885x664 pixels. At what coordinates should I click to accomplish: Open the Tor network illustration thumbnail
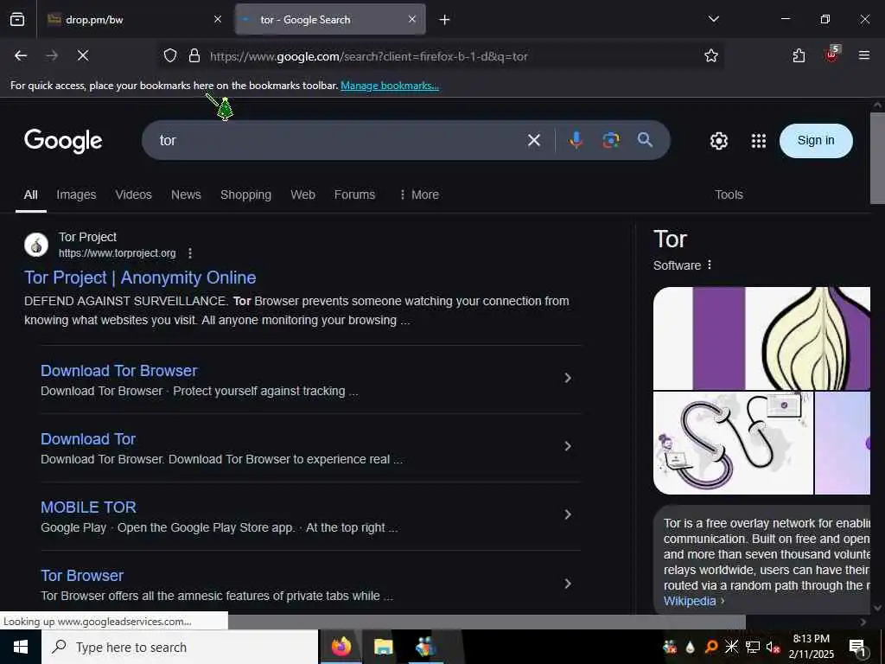pos(733,444)
